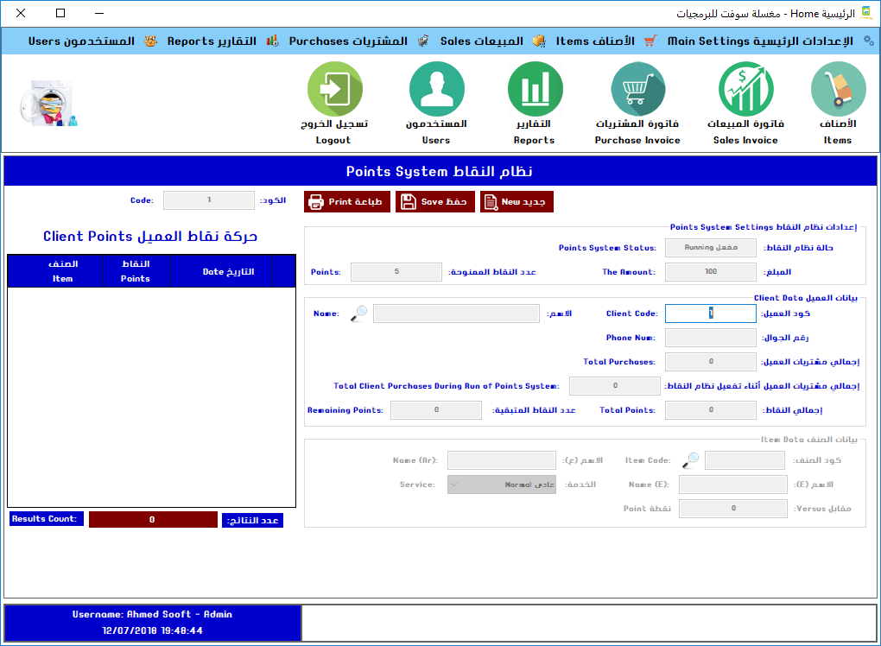881x646 pixels.
Task: Click the Points System Status field
Action: point(711,248)
